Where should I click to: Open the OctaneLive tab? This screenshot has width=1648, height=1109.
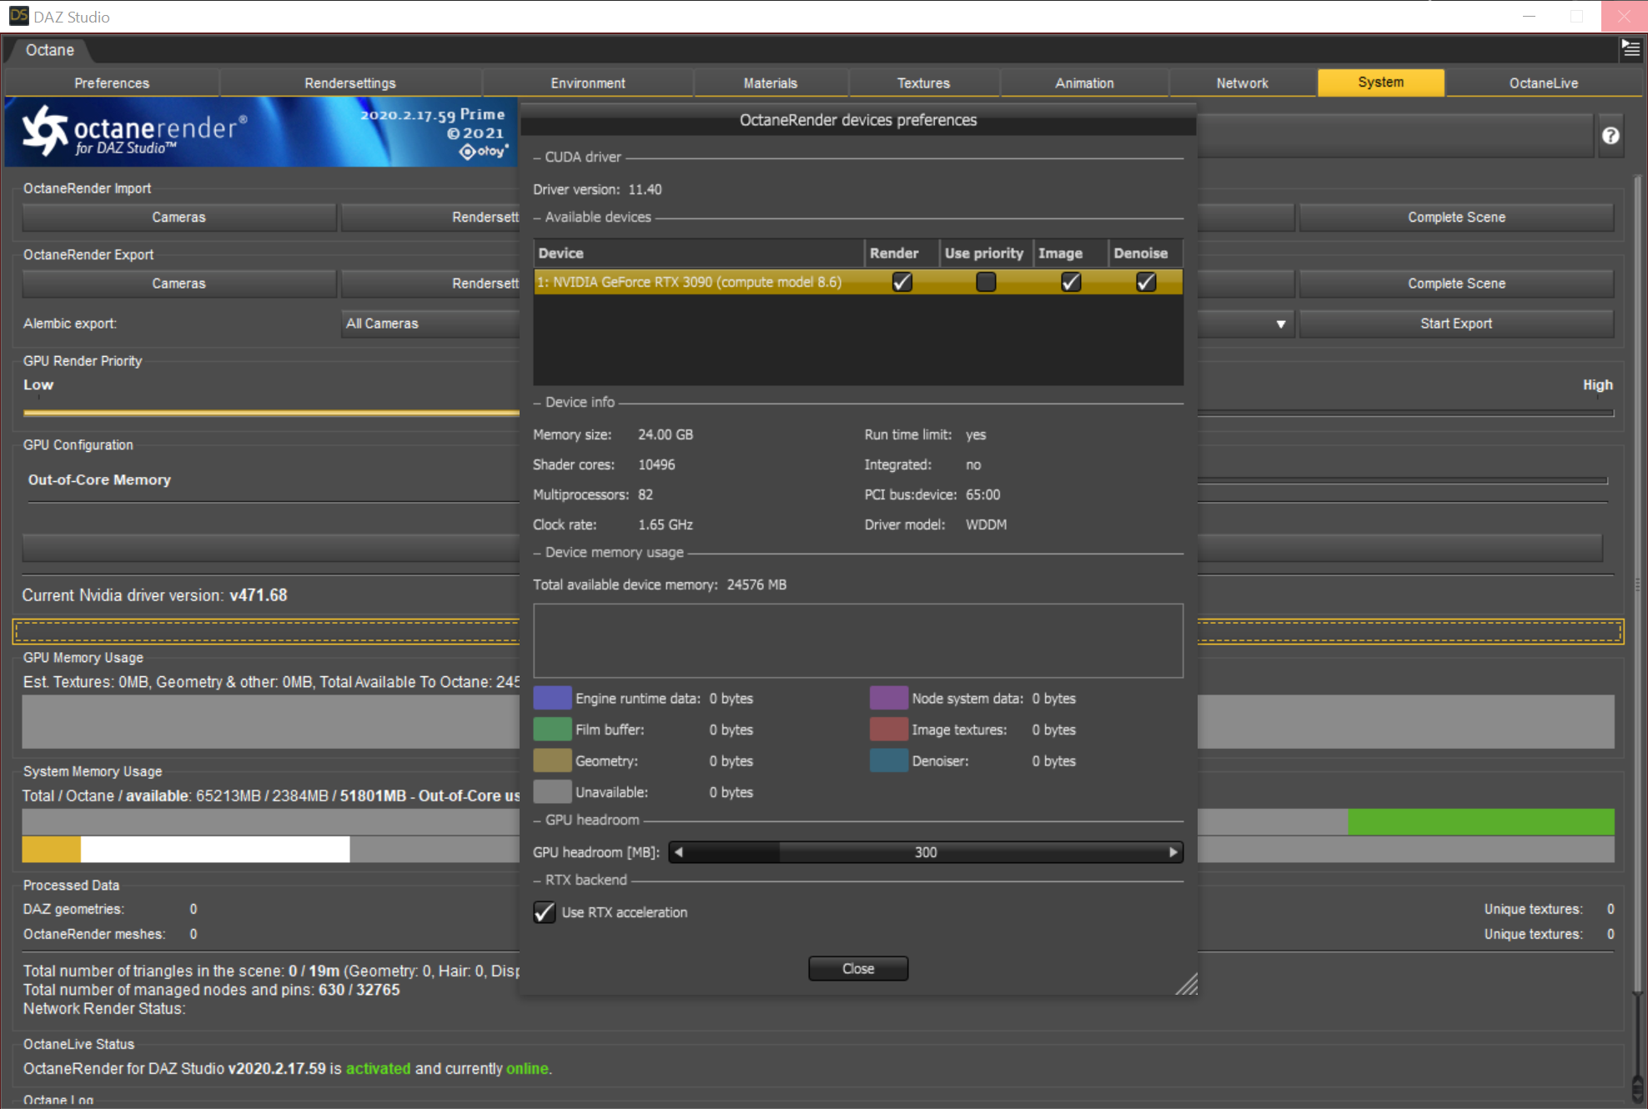1543,83
